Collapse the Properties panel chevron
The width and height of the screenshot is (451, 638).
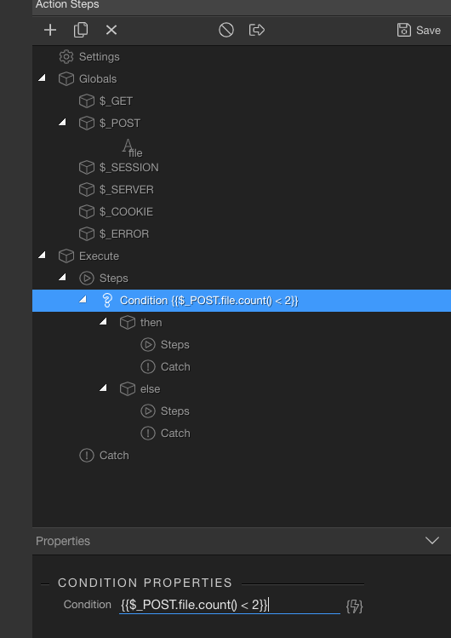click(x=432, y=540)
